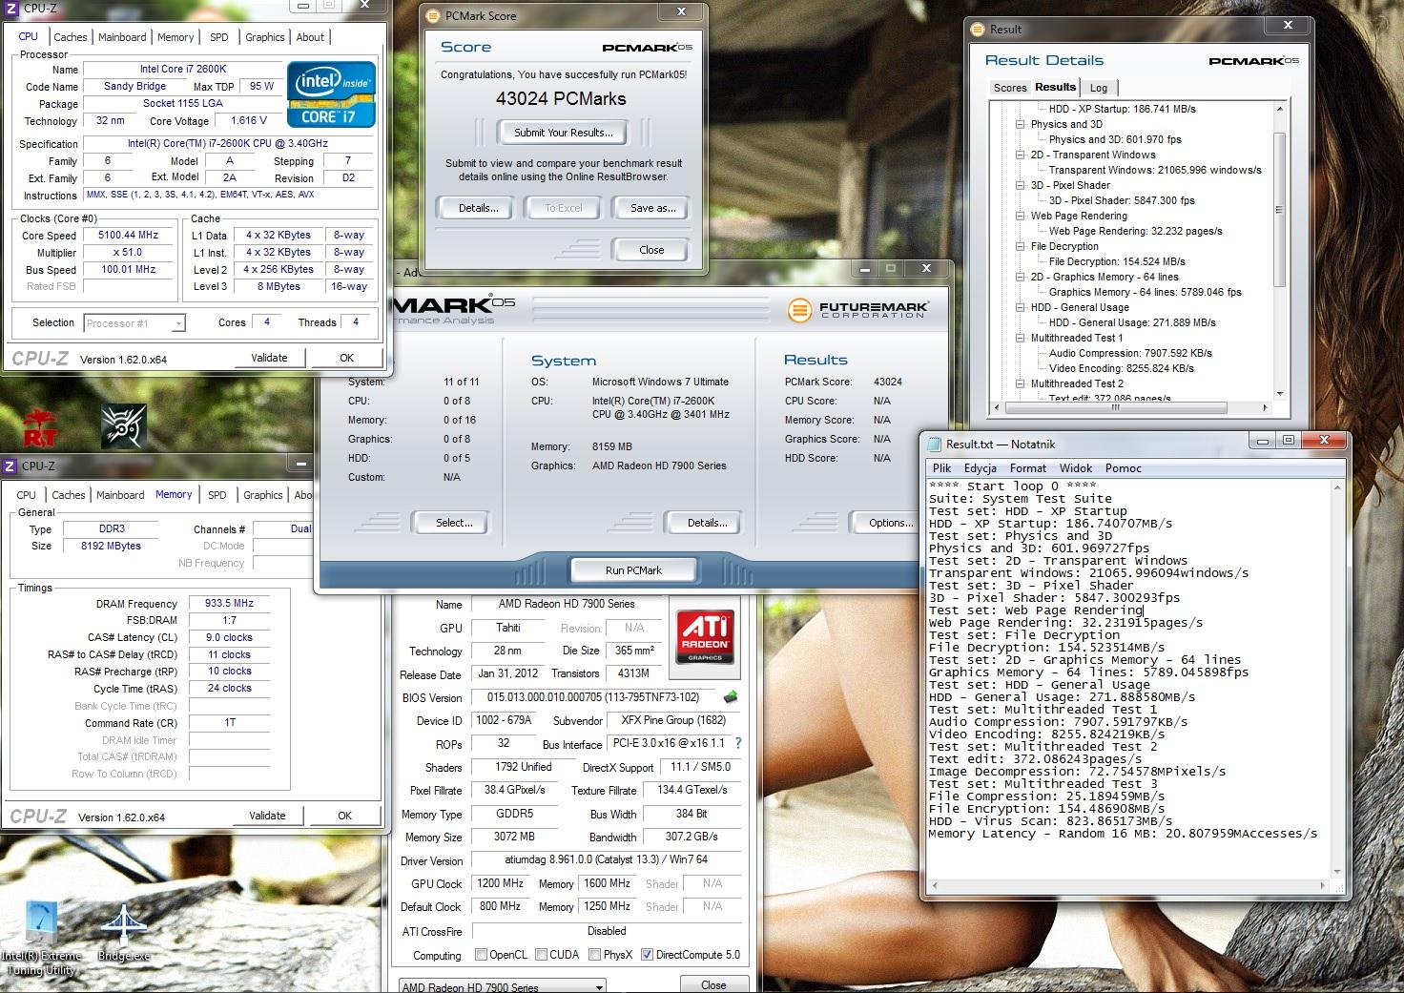
Task: Click Submit Your Results button
Action: tap(564, 133)
